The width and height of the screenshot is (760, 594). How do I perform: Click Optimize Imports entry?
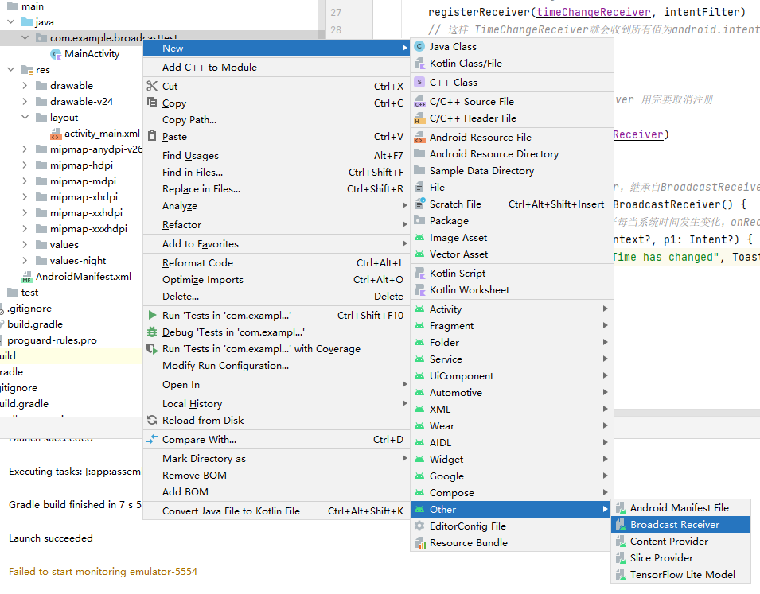click(x=276, y=280)
